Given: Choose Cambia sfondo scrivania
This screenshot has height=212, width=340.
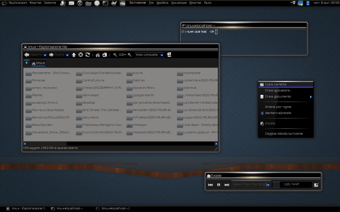Looking at the screenshot, I should [x=286, y=134].
